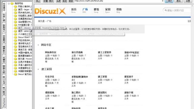Open the 建筑新手 forum link

(129, 77)
